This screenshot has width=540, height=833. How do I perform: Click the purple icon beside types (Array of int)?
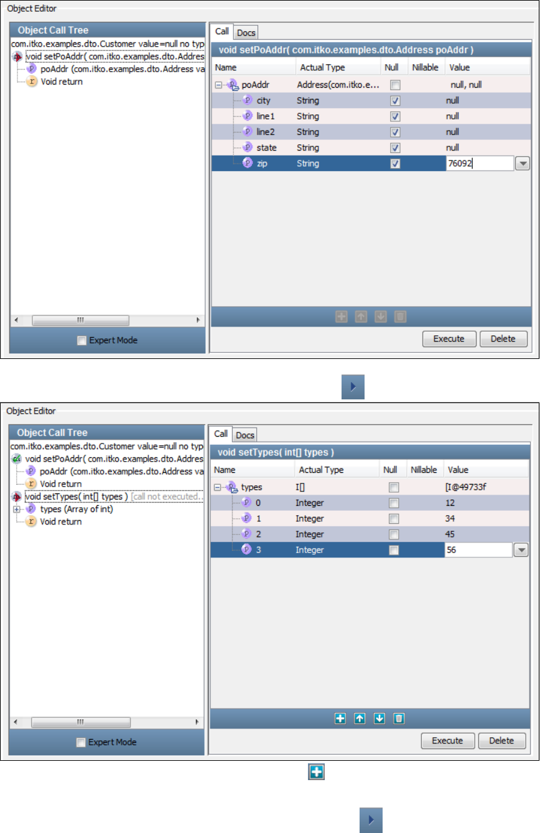pyautogui.click(x=31, y=509)
